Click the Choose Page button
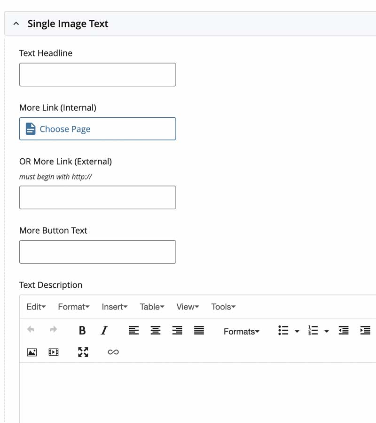This screenshot has width=376, height=423. pos(97,129)
